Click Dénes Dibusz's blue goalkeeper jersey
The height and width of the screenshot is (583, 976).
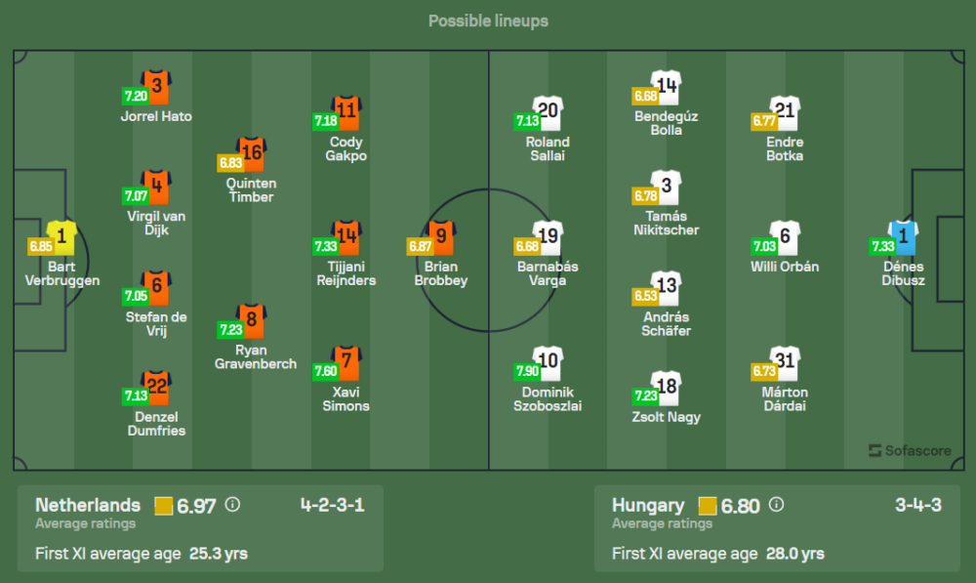click(903, 237)
